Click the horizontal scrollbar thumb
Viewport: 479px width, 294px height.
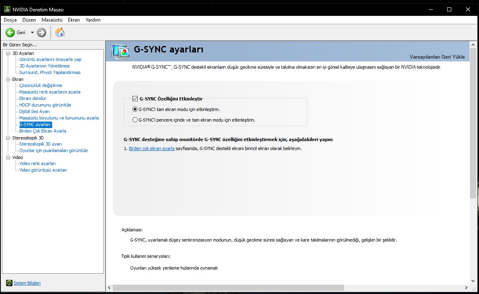(229, 287)
